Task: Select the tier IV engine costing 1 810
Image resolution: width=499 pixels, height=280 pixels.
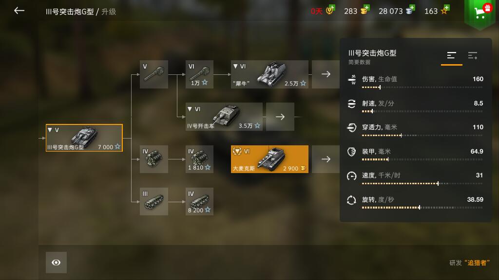Action: (x=199, y=159)
